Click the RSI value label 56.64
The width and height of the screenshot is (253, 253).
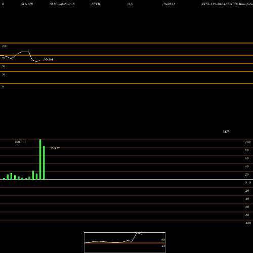click(x=48, y=59)
